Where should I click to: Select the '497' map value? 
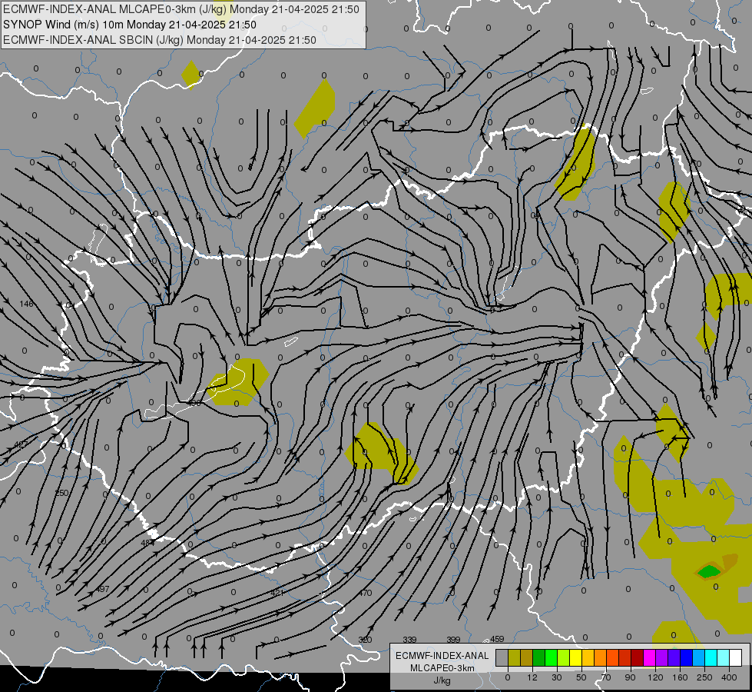[x=103, y=589]
